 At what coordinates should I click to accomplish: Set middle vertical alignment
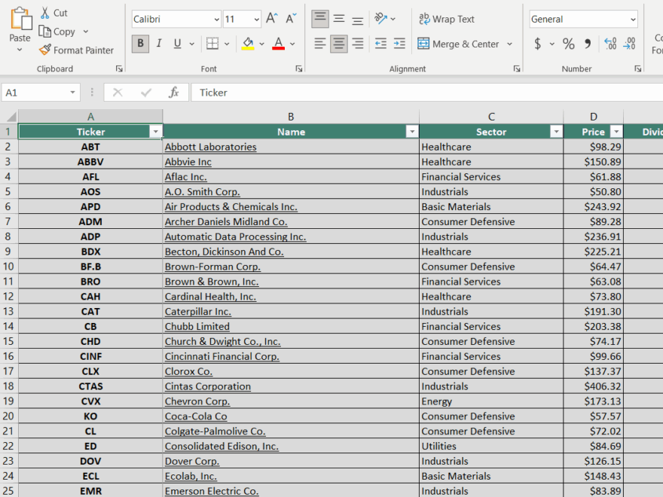[x=339, y=19]
